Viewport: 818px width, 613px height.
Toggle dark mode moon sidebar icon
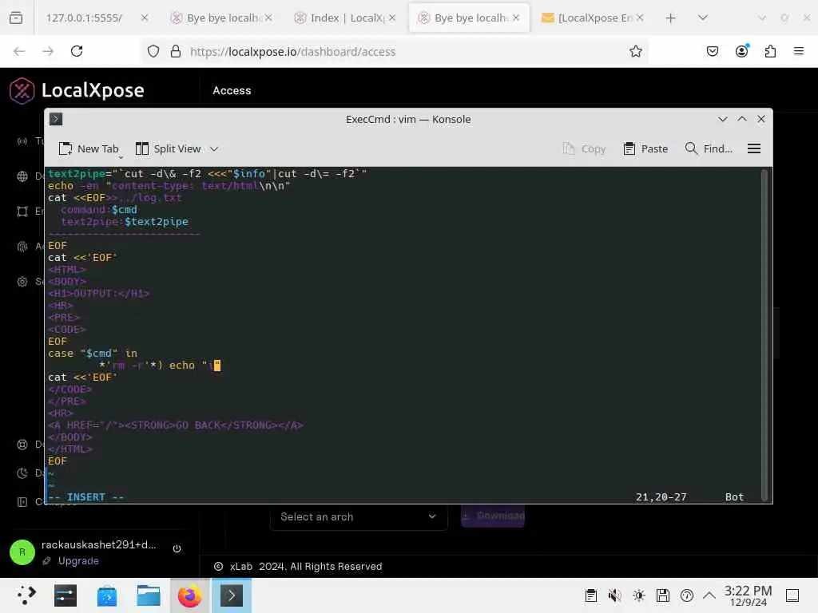tap(22, 473)
